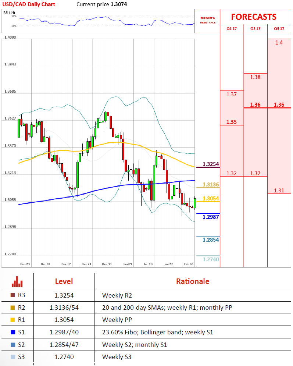This screenshot has width=293, height=366.
Task: Click the Level column header
Action: [64, 281]
